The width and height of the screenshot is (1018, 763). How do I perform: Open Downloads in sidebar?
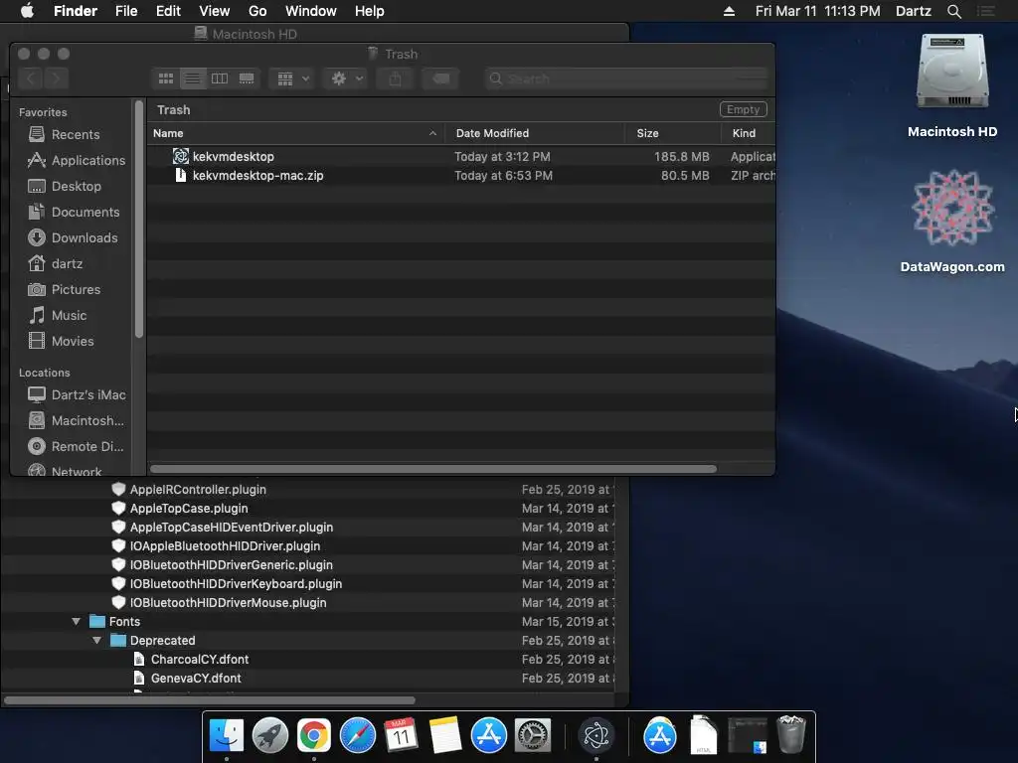coord(73,238)
